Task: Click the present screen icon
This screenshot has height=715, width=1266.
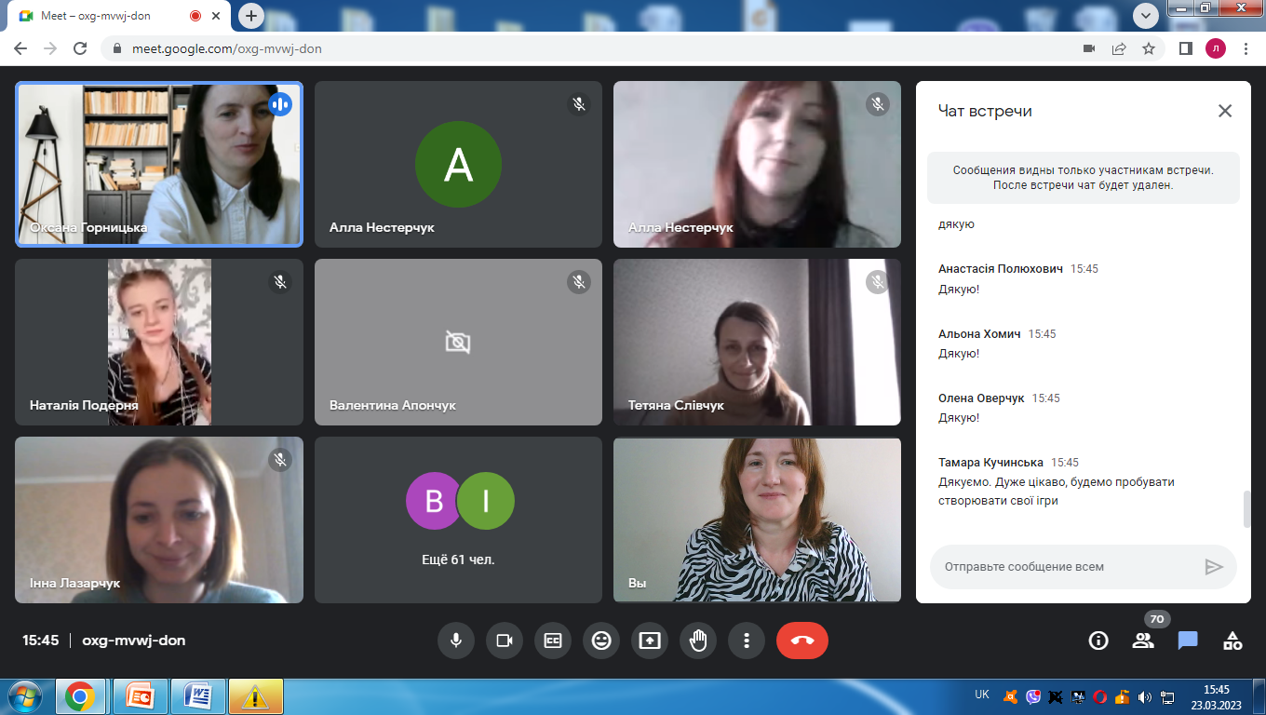Action: pyautogui.click(x=650, y=641)
